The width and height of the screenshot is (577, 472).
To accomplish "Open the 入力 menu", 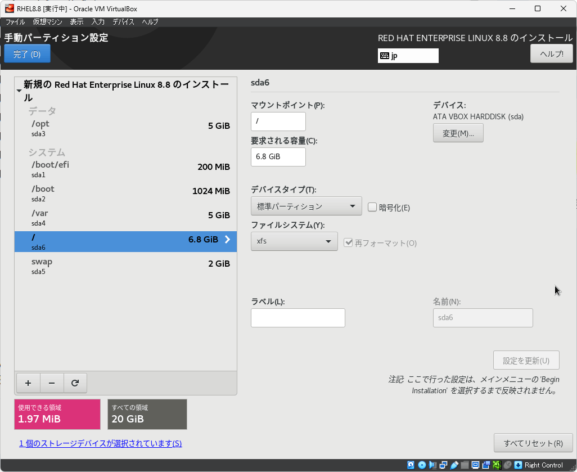I will coord(98,22).
